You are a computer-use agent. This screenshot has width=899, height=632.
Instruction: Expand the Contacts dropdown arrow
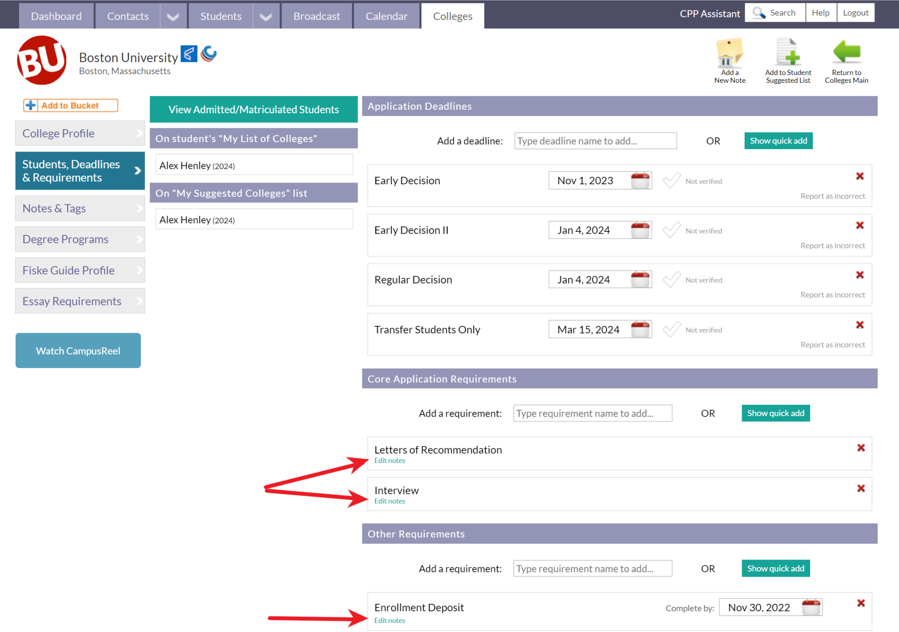pos(173,16)
